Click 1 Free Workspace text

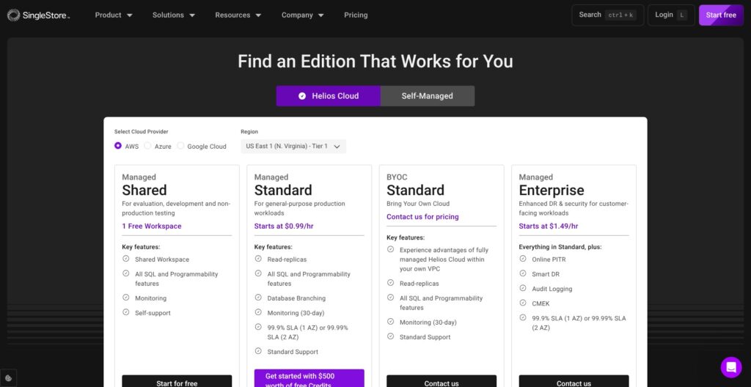pyautogui.click(x=151, y=226)
